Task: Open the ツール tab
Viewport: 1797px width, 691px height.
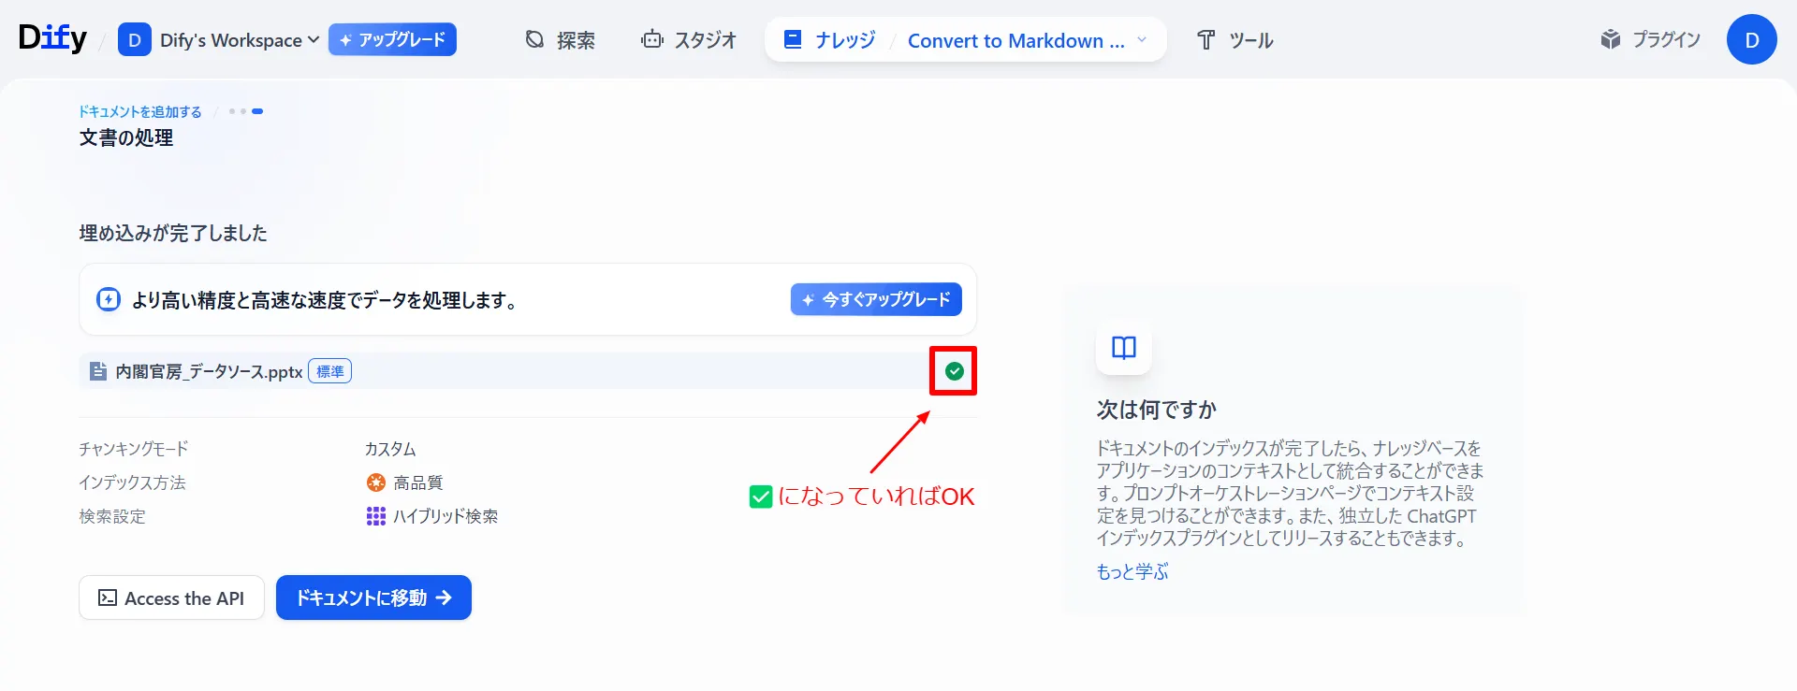Action: coord(1235,40)
